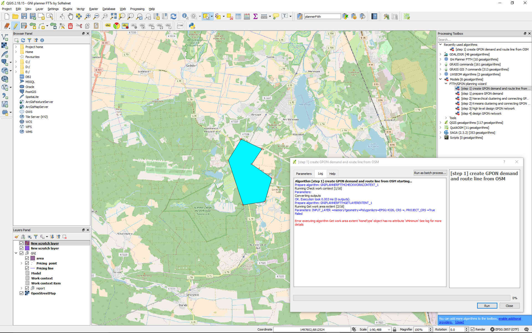Select [step 4] design GPON network algorithm

481,113
